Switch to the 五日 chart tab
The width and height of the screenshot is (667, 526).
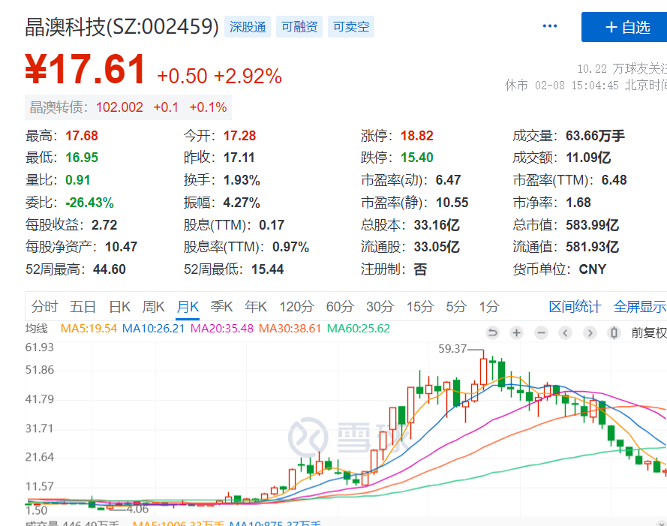83,306
